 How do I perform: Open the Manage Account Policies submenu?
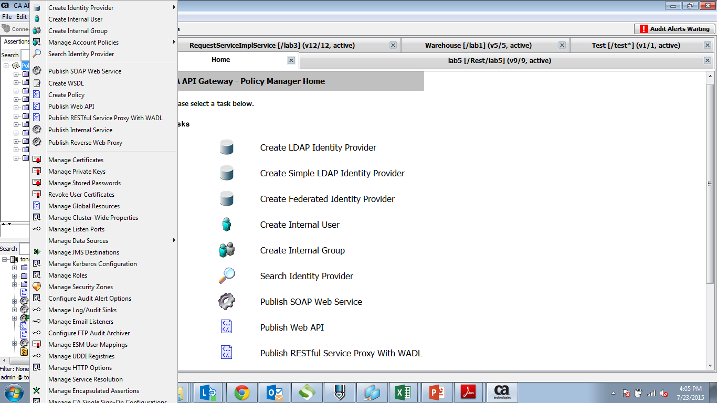tap(104, 43)
